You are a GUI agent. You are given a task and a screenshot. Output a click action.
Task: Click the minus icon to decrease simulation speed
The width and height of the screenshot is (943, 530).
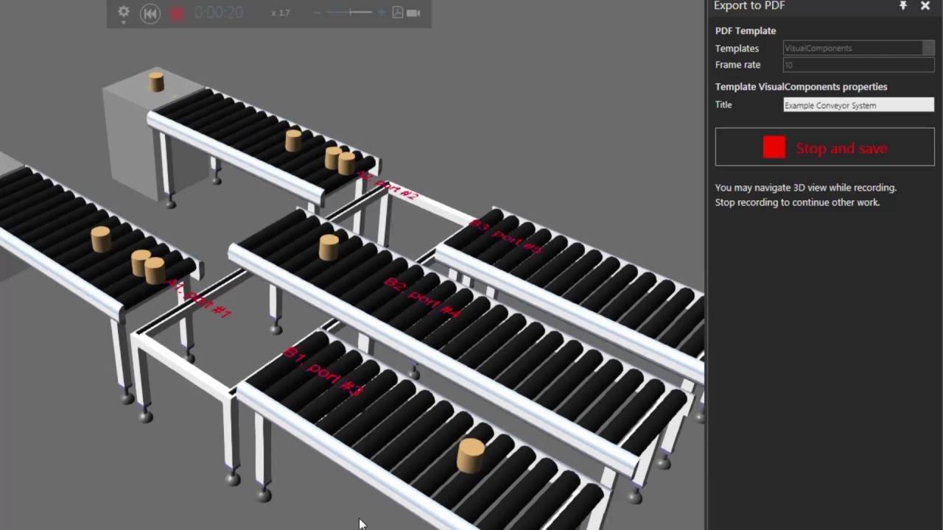318,13
